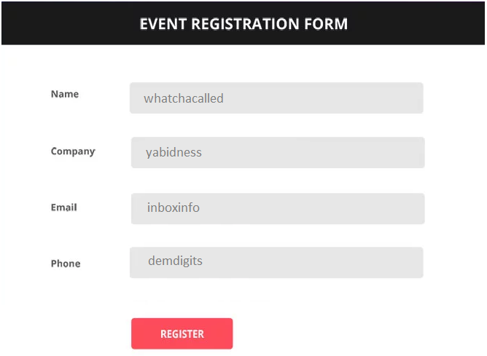
Task: Focus the Phone number field
Action: [276, 263]
